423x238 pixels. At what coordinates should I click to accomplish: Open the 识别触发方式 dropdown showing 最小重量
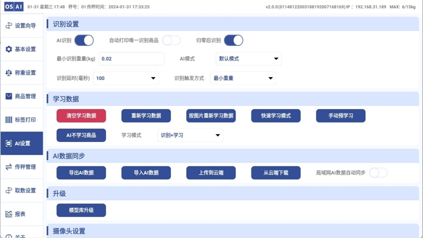(x=243, y=78)
